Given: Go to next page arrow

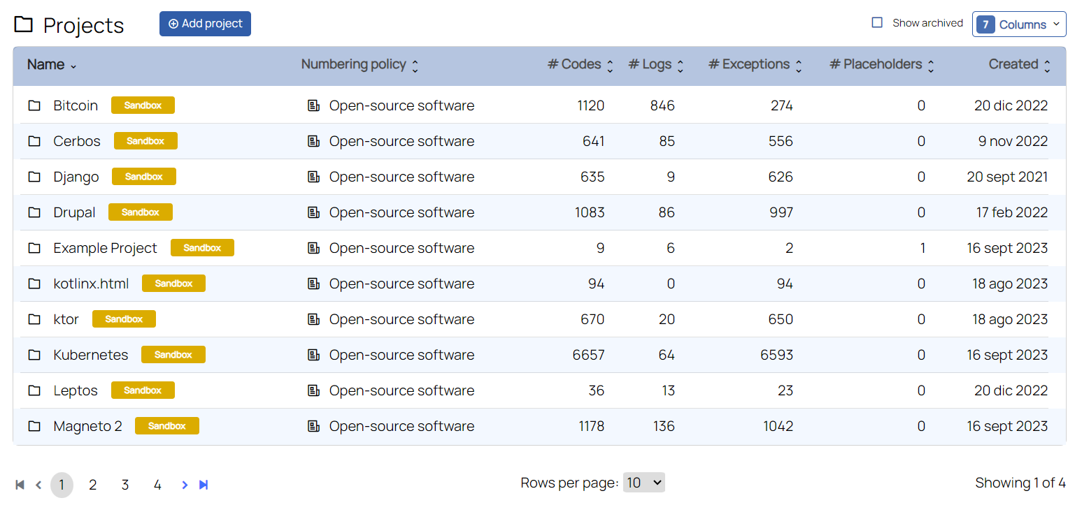Looking at the screenshot, I should coord(185,485).
